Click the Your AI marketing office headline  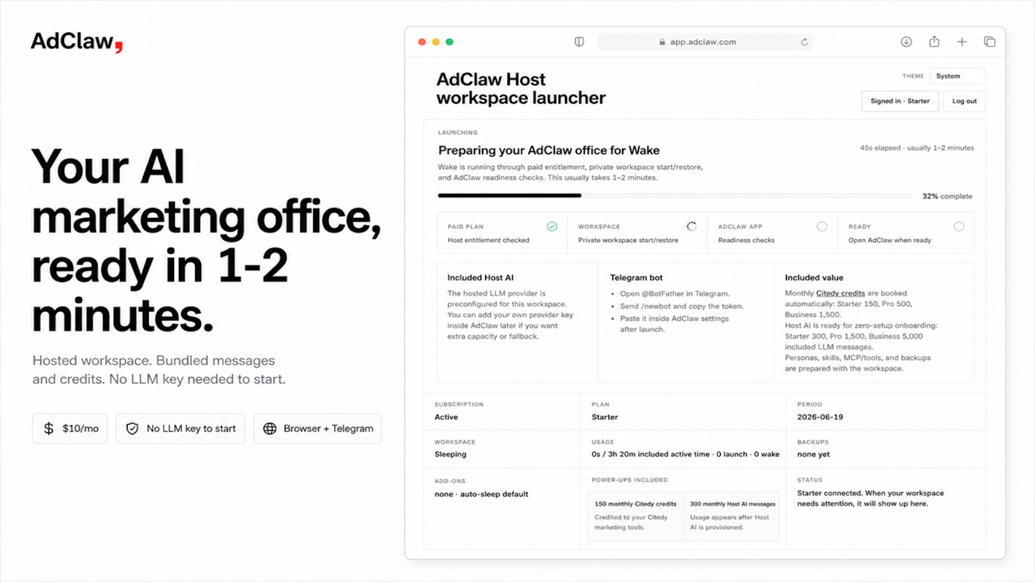click(x=206, y=240)
